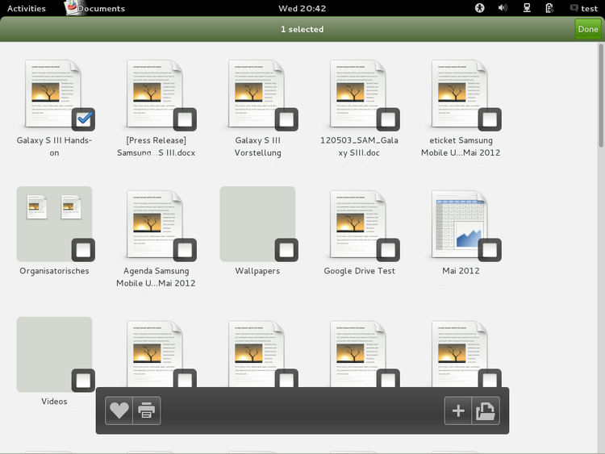Open the selected document via folder icon
The width and height of the screenshot is (605, 454).
click(486, 410)
